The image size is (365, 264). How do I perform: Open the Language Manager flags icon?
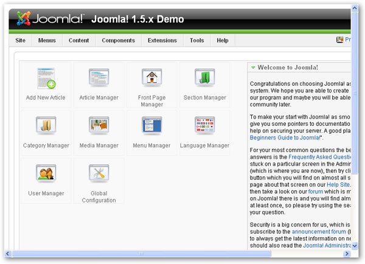pos(204,125)
